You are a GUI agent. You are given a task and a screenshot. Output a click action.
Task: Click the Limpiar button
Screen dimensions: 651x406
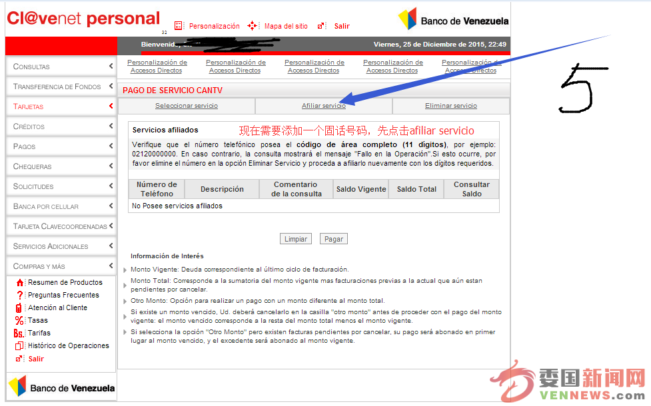[296, 239]
